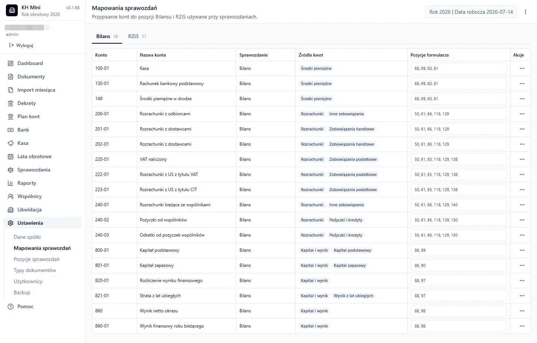Open row actions for 821-01 Strata z lat ubiegłych
Screen dimensions: 537x343
522,296
